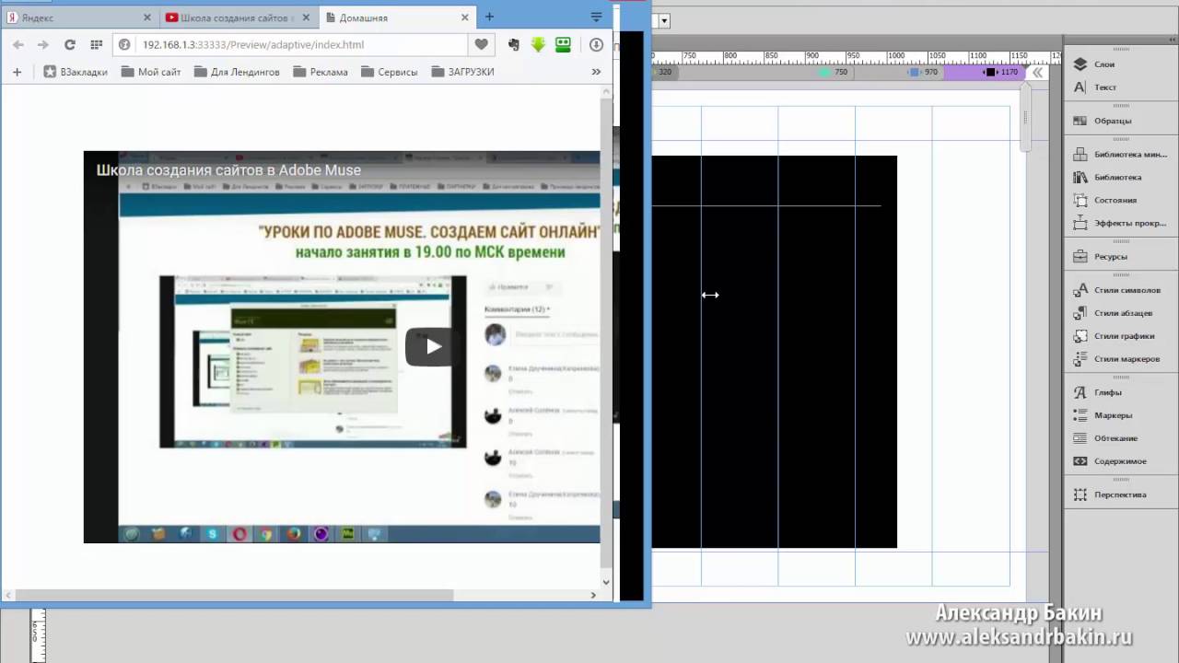Open the Глифы glyphs panel
Image resolution: width=1179 pixels, height=663 pixels.
click(x=1097, y=392)
